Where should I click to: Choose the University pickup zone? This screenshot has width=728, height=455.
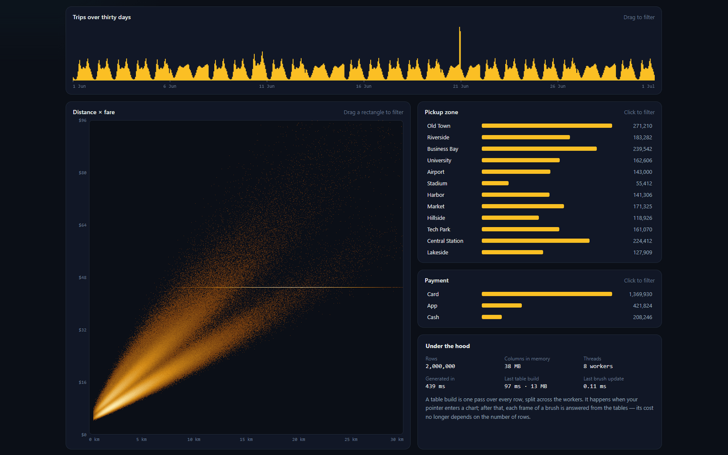pyautogui.click(x=539, y=160)
